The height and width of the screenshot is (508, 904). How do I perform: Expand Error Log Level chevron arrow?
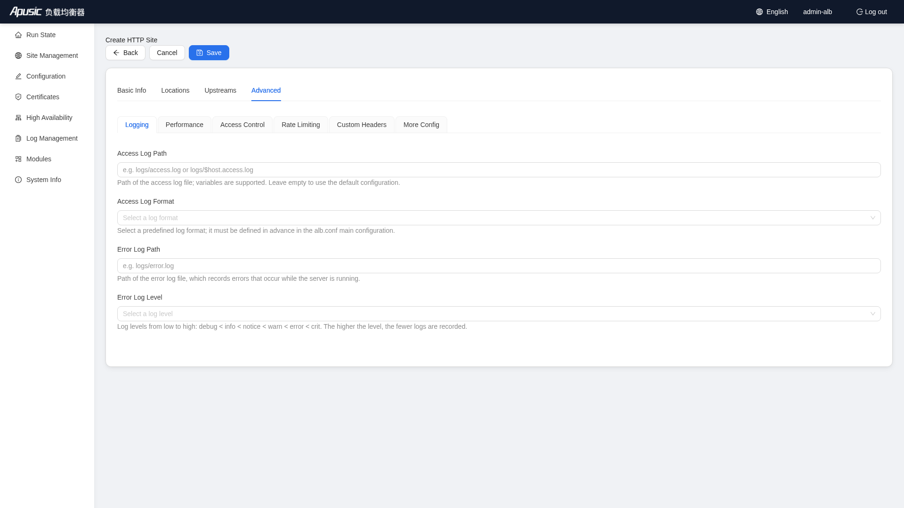(x=872, y=314)
